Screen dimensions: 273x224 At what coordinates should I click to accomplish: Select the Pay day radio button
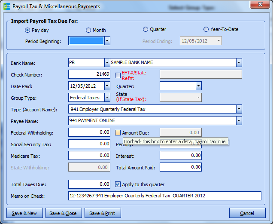click(27, 30)
